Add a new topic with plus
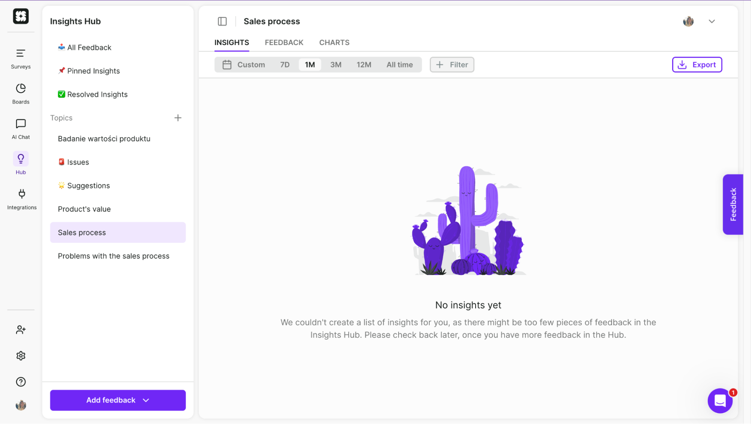Image resolution: width=751 pixels, height=424 pixels. pos(178,118)
